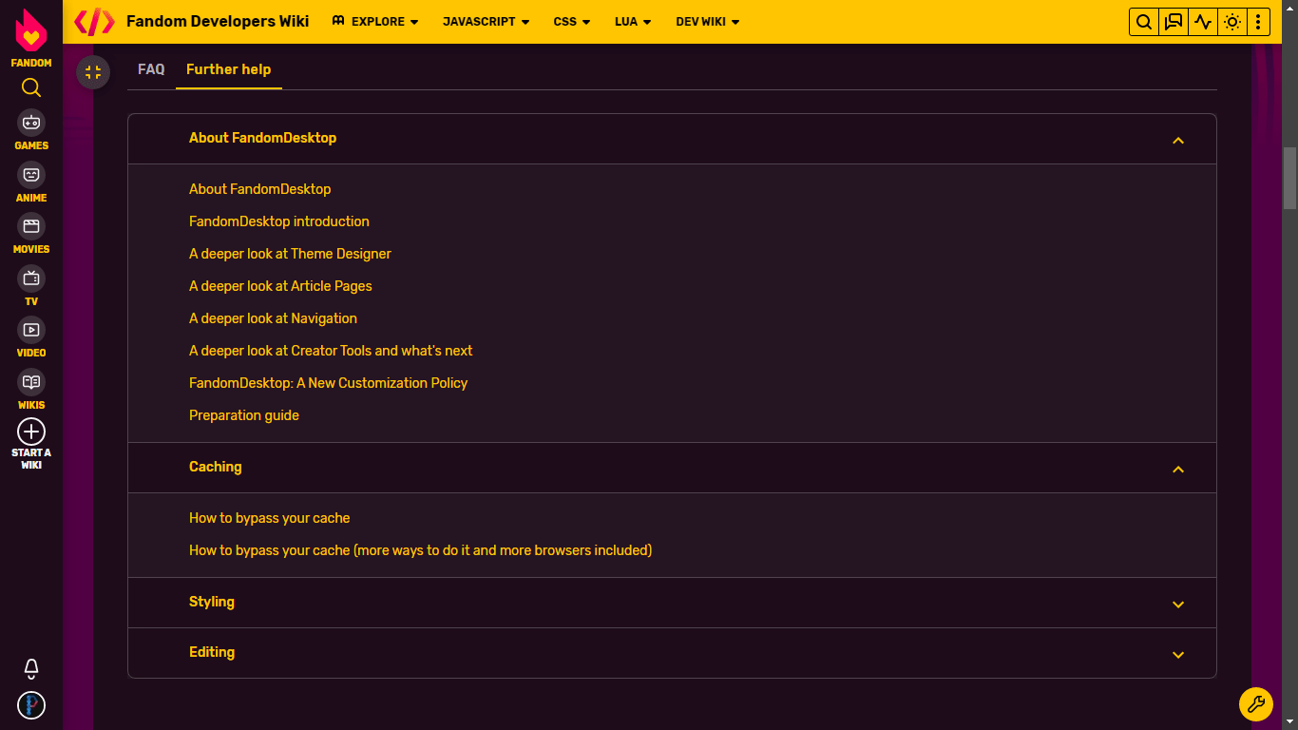Open A deeper look at Theme Designer
Screen dimensions: 1298x730
click(290, 254)
